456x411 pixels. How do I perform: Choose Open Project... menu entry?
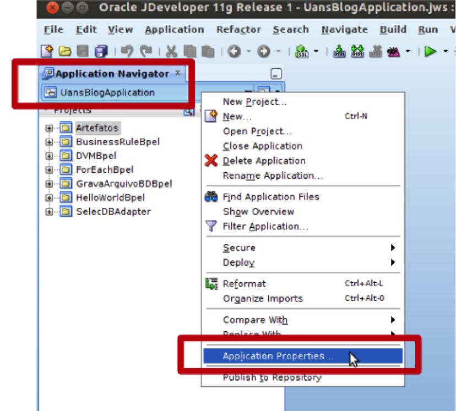click(x=303, y=131)
